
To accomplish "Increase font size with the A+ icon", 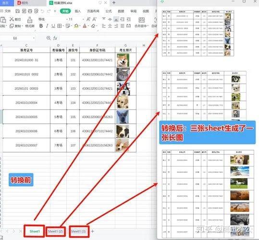I will (88, 19).
